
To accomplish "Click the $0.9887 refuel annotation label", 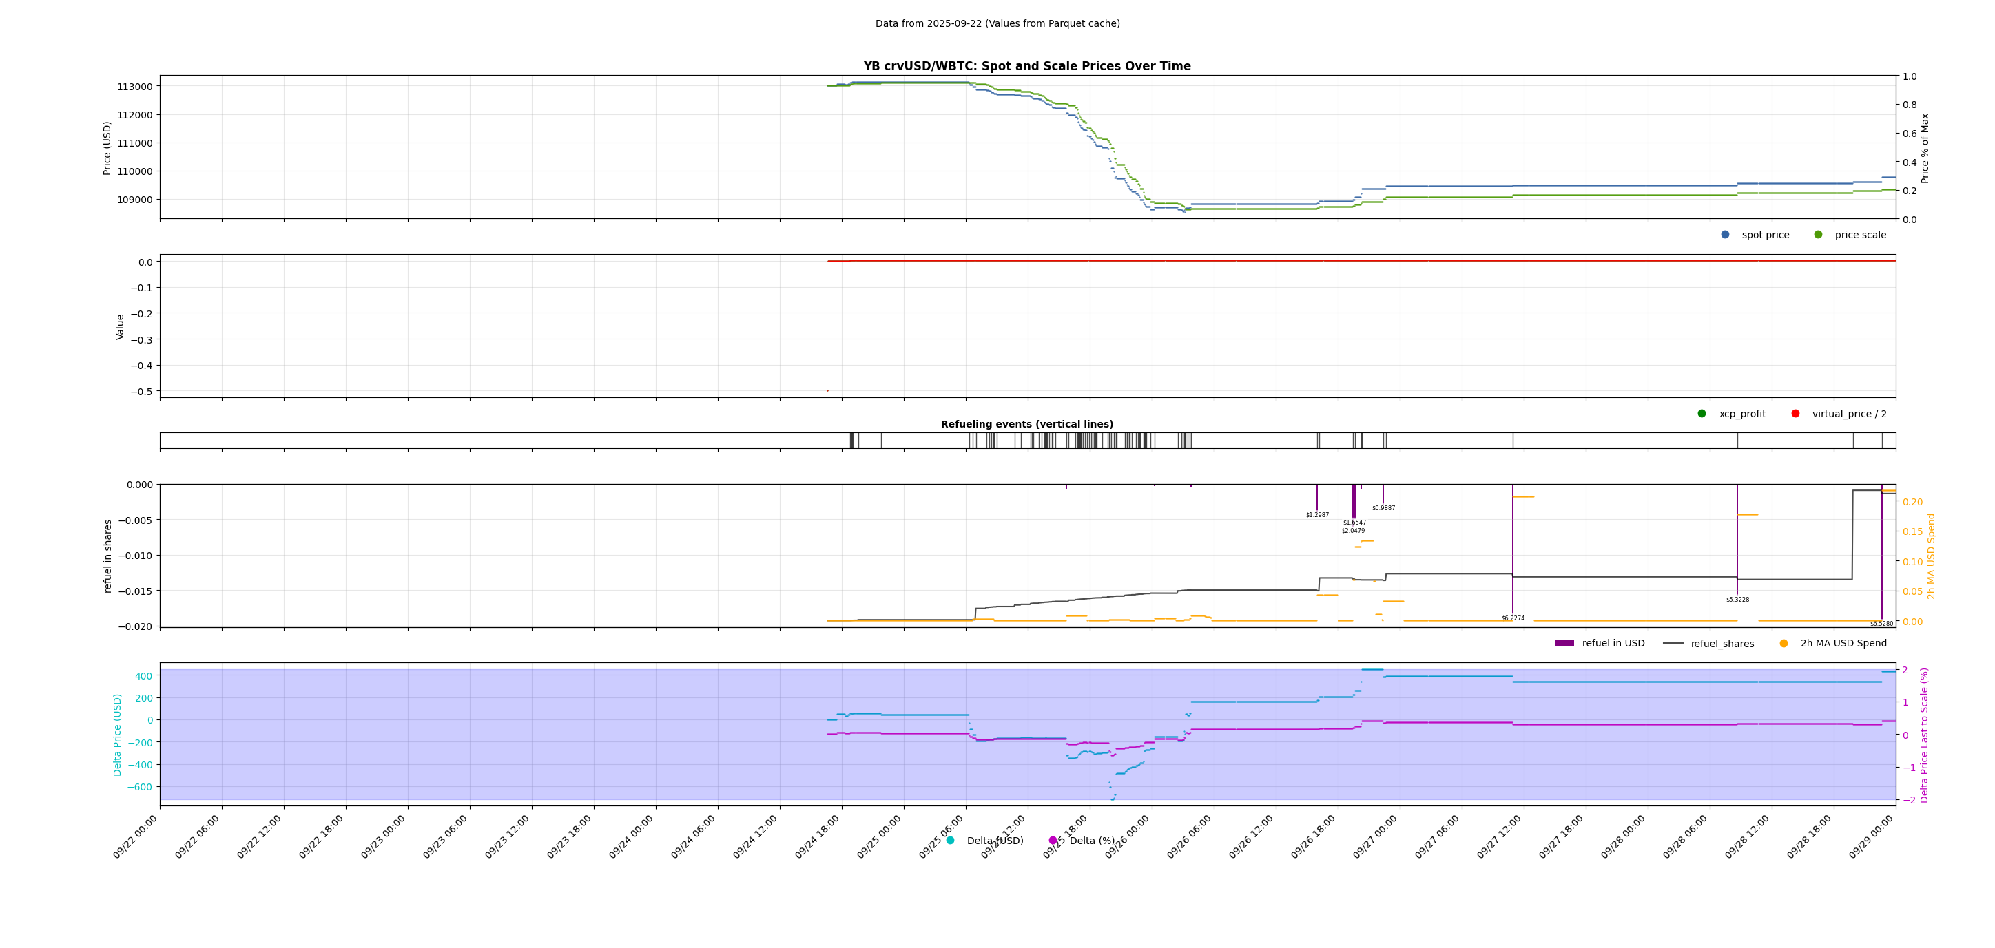I will click(1383, 509).
